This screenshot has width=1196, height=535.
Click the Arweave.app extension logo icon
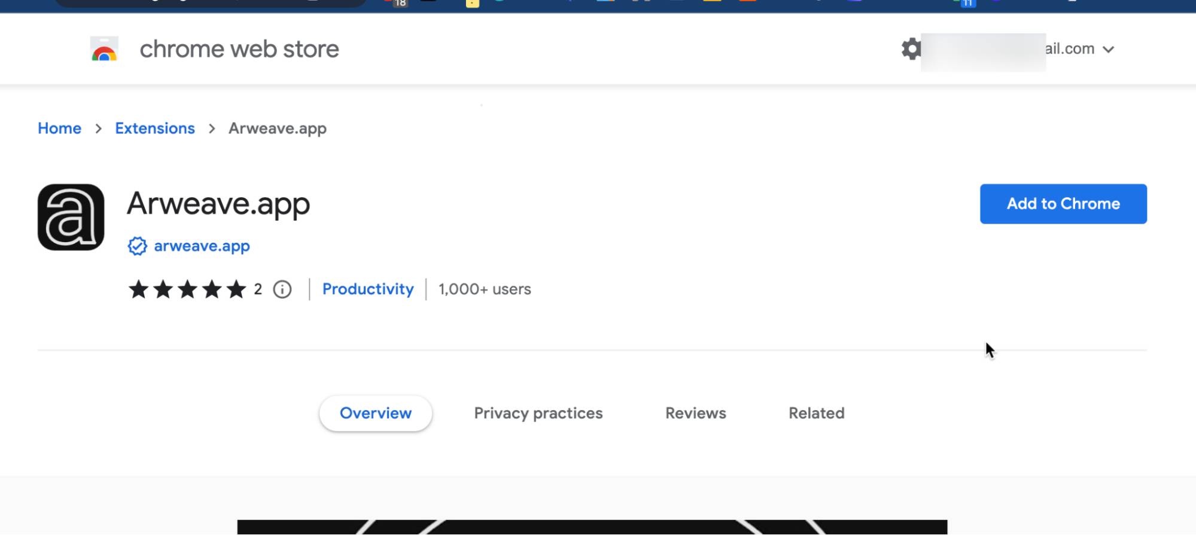pos(71,217)
